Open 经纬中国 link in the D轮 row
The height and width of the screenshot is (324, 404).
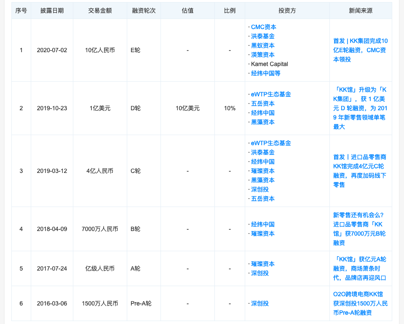tap(262, 113)
